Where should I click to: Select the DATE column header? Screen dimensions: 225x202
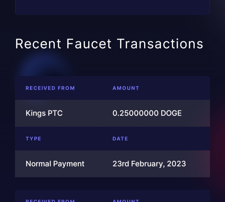tap(120, 139)
